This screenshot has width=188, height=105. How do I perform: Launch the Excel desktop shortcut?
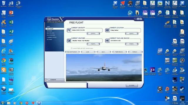11,22
